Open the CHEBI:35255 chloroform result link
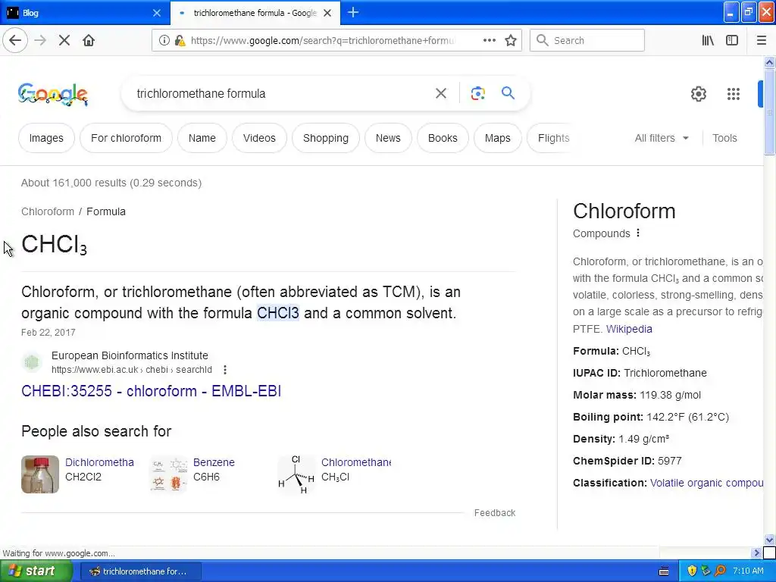The height and width of the screenshot is (582, 776). point(151,391)
